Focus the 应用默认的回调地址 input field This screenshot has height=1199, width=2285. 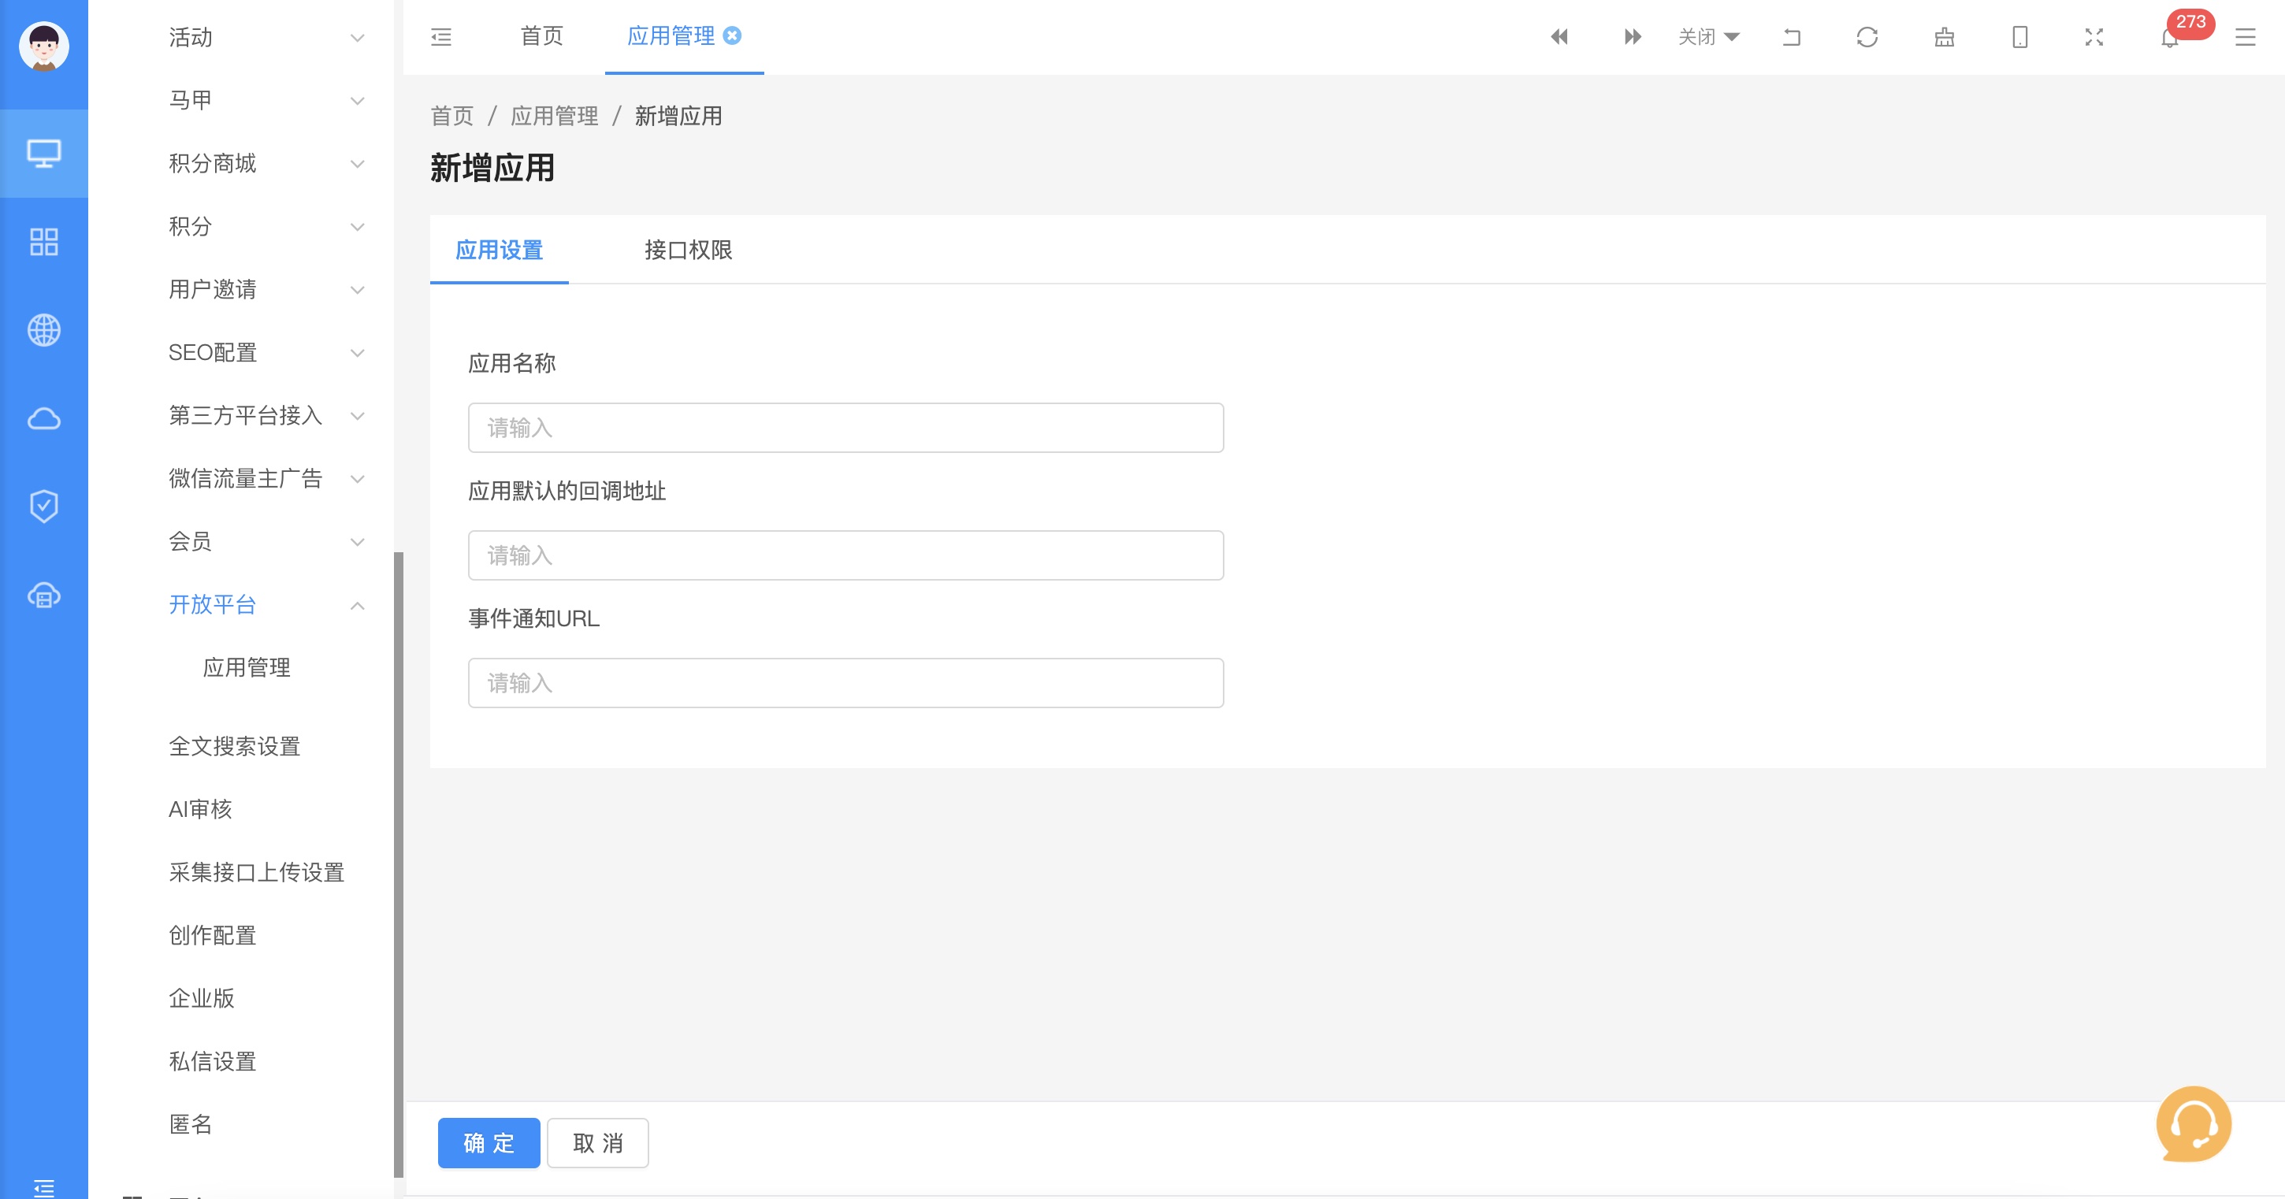[845, 555]
